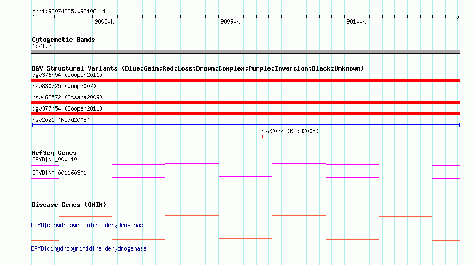Select the red loss line for nsv2032
Image resolution: width=475 pixels, height=265 pixels.
pos(361,136)
